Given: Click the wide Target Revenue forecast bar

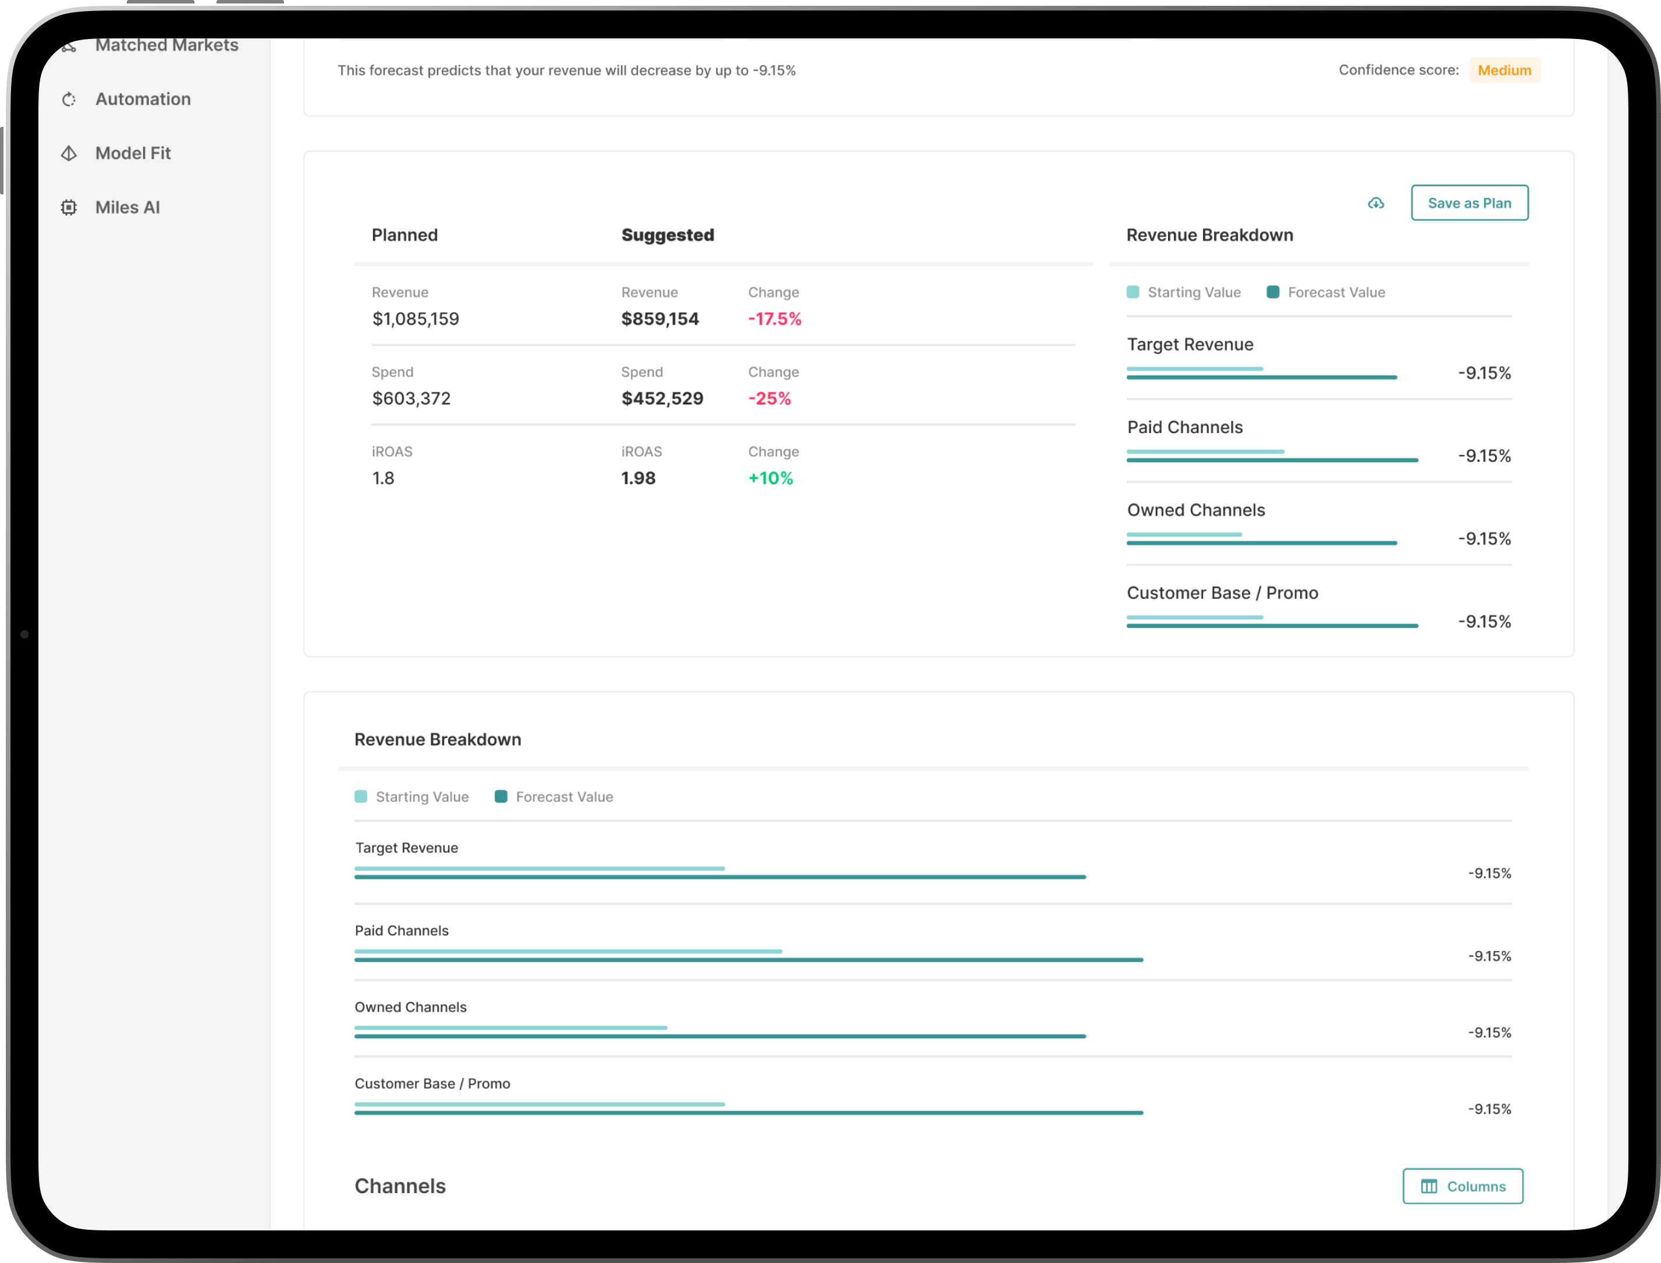Looking at the screenshot, I should coord(719,877).
